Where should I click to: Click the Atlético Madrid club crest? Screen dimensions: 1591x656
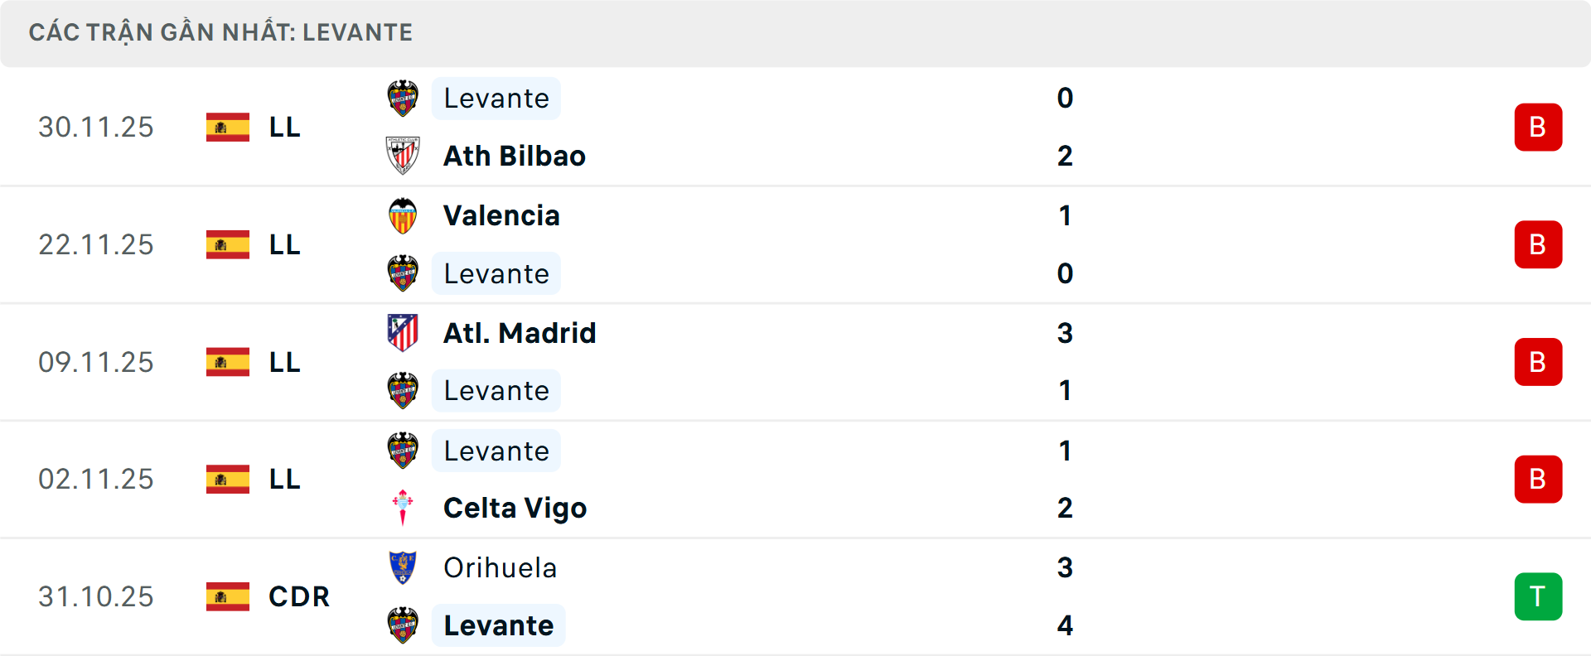[x=403, y=333]
